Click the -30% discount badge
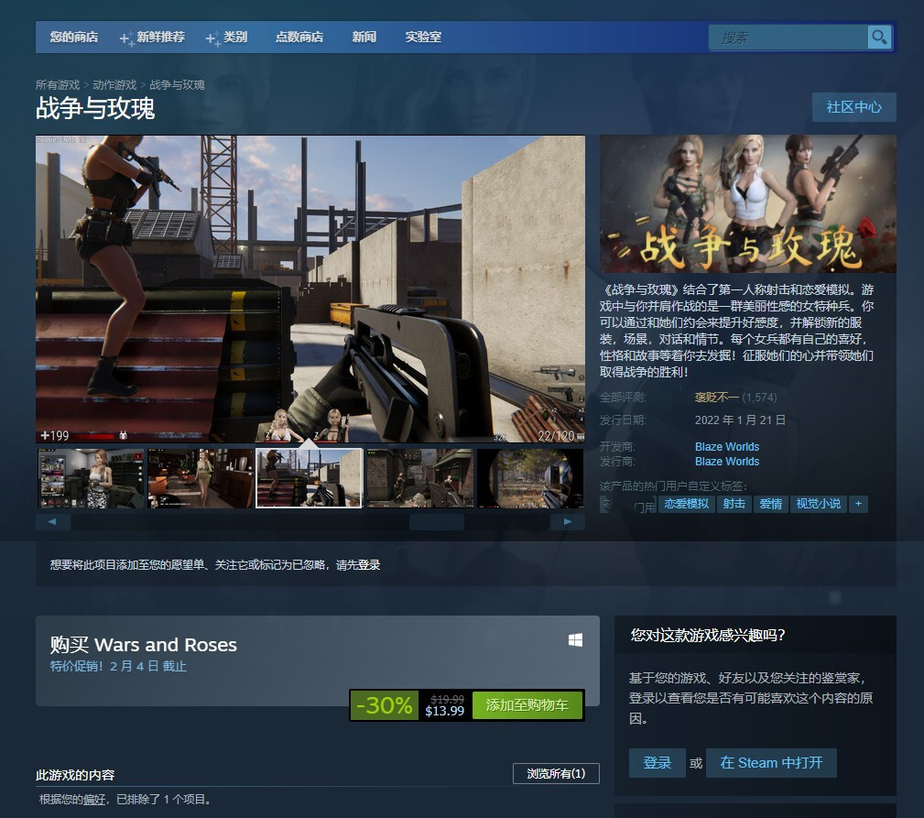The width and height of the screenshot is (924, 818). coord(385,704)
